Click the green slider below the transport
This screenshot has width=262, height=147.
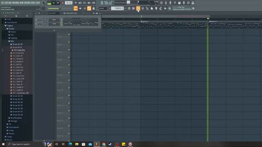54,9
